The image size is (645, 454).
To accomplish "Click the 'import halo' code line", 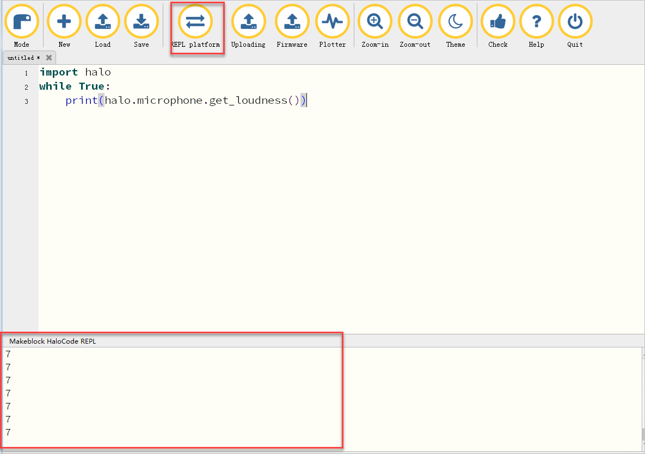I will tap(75, 72).
